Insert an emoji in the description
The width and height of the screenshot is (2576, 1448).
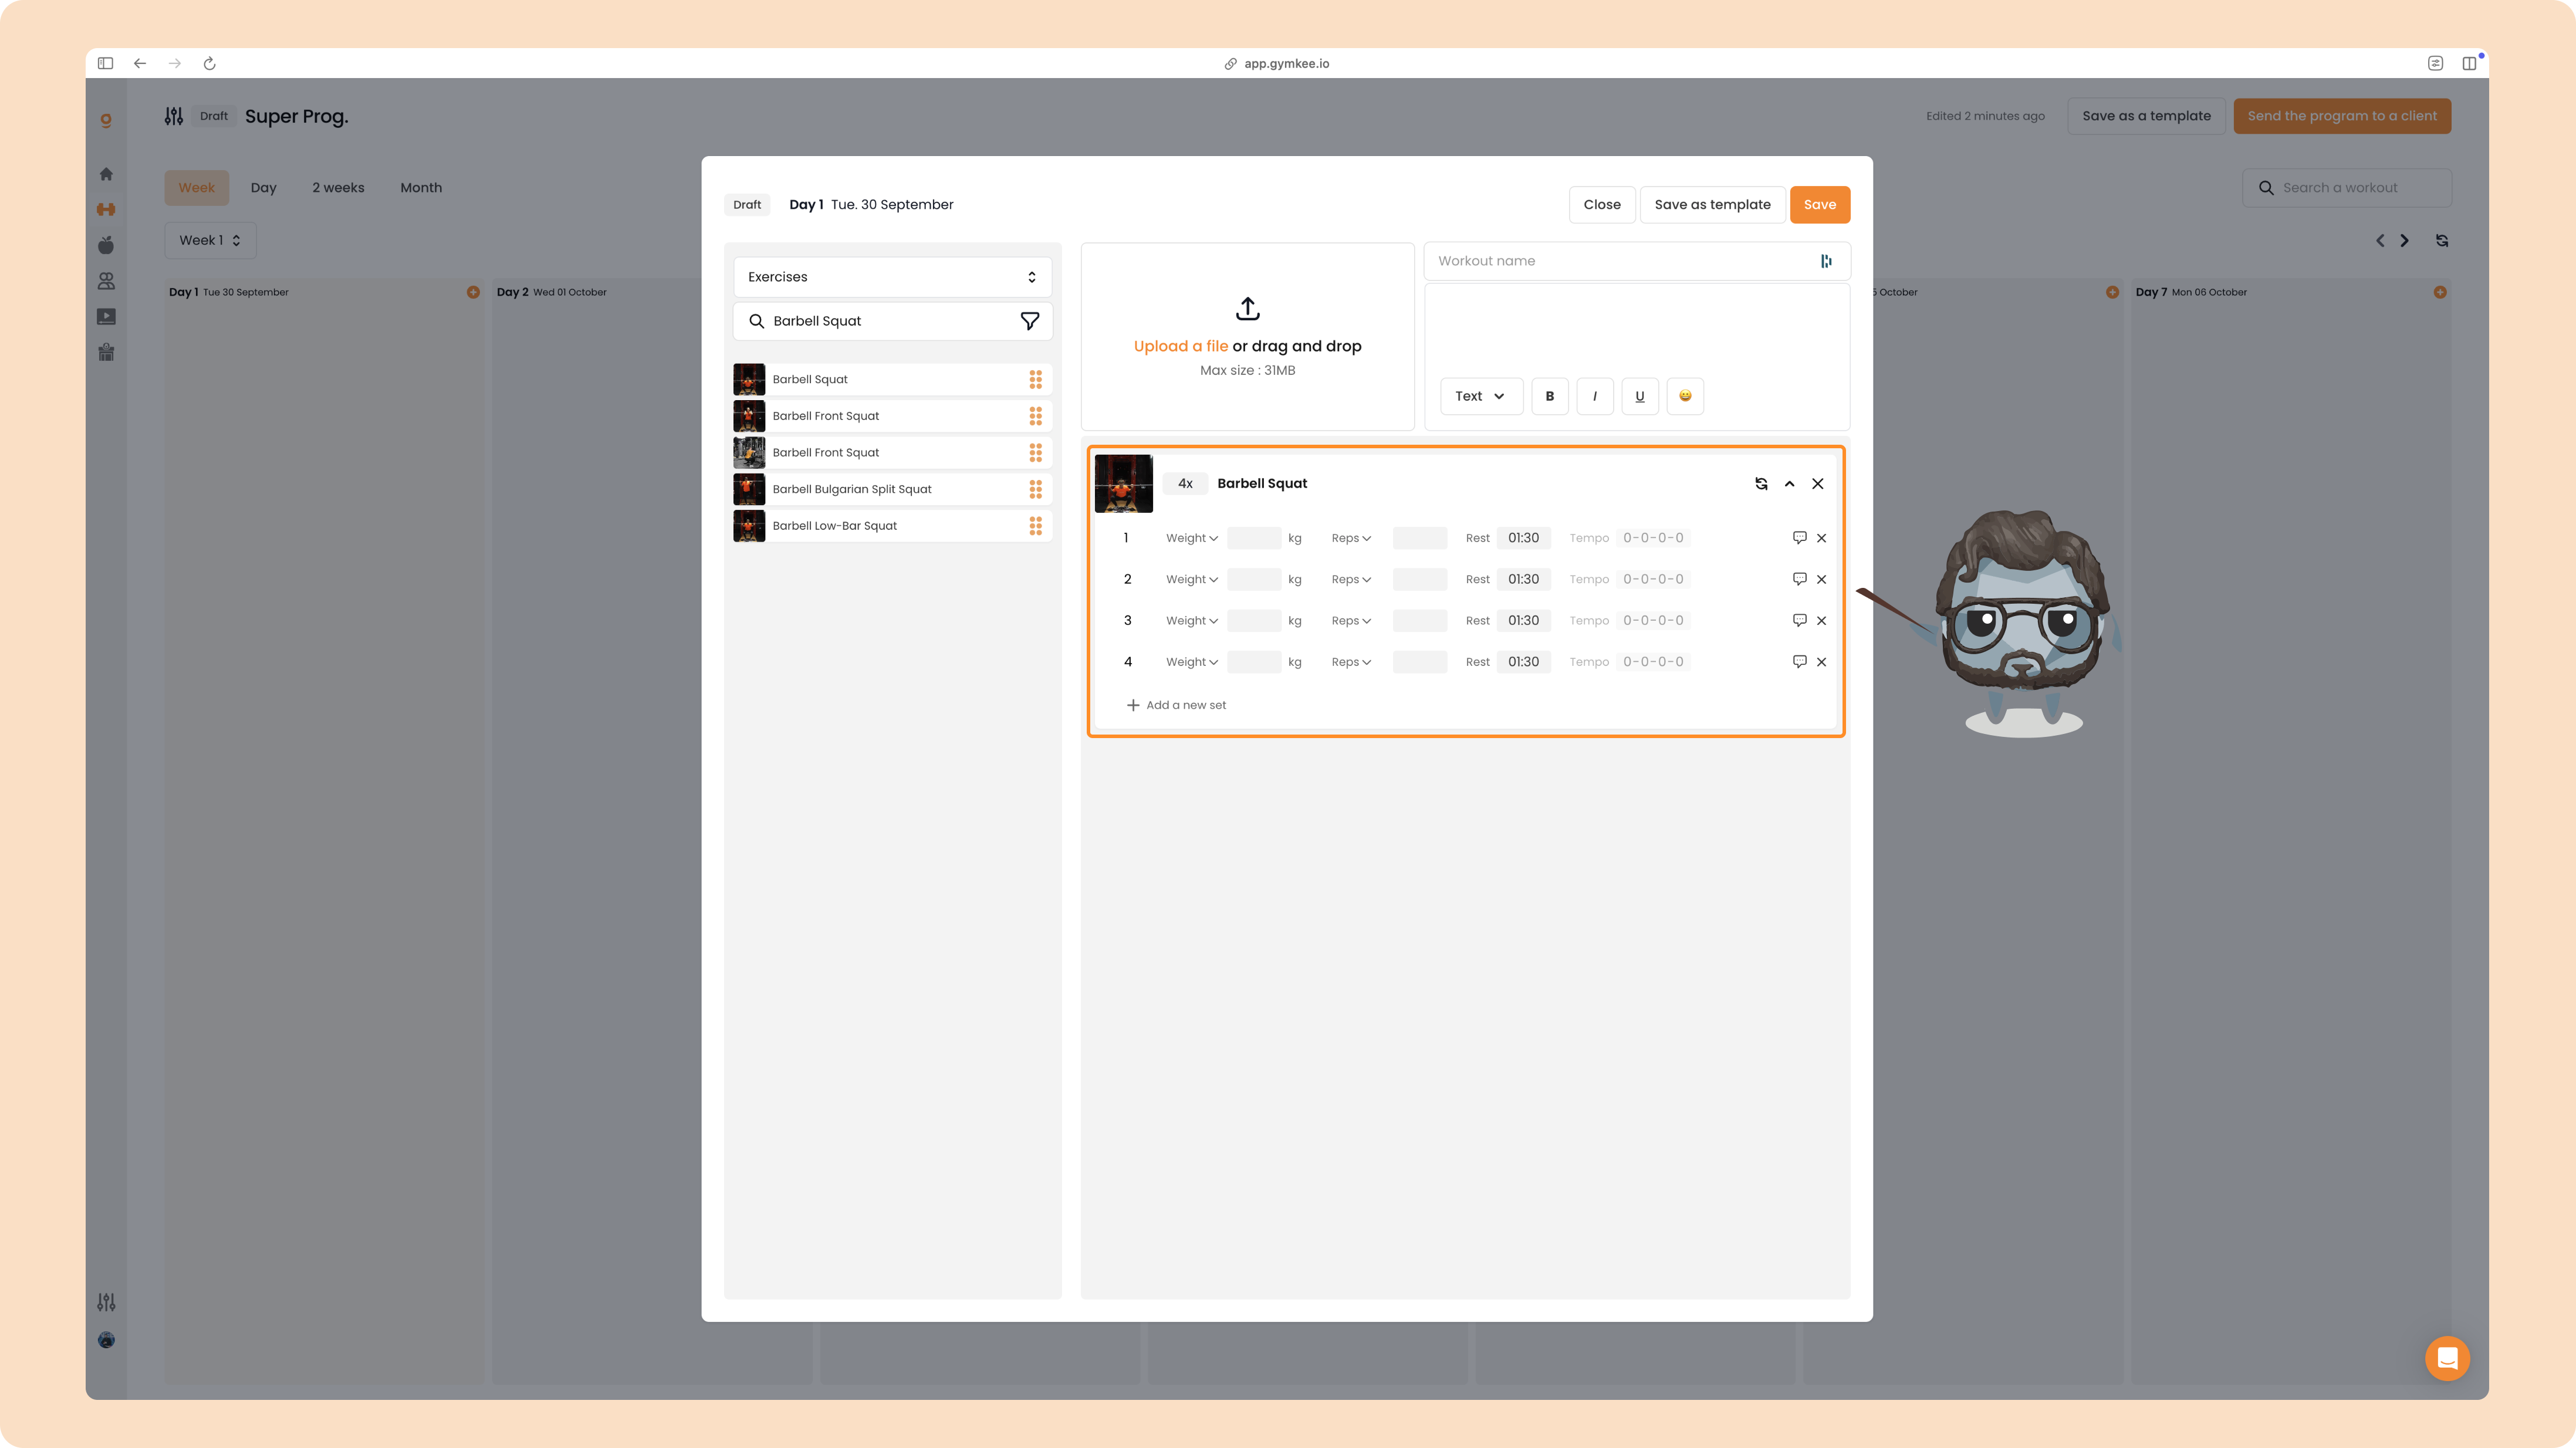pyautogui.click(x=1685, y=396)
